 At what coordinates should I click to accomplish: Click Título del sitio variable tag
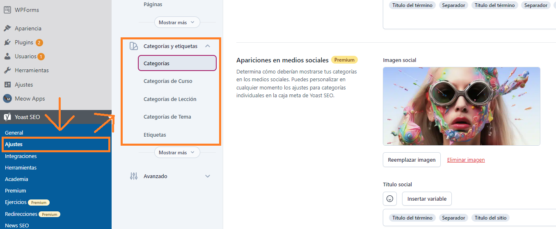point(490,218)
